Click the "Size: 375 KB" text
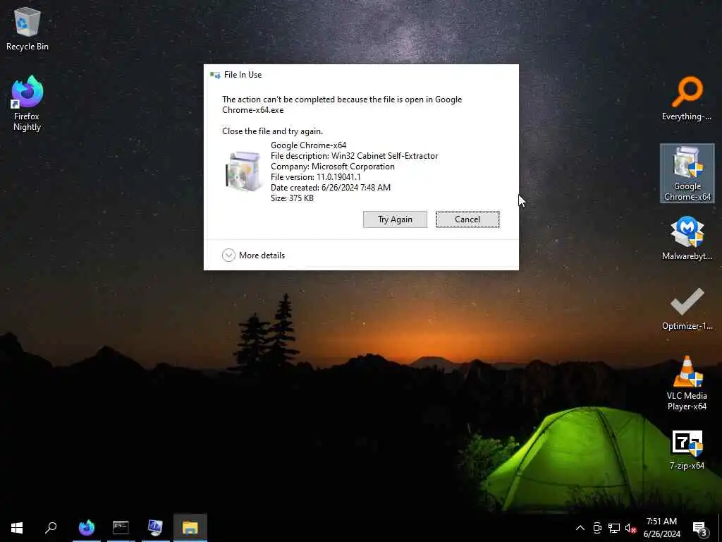 292,198
